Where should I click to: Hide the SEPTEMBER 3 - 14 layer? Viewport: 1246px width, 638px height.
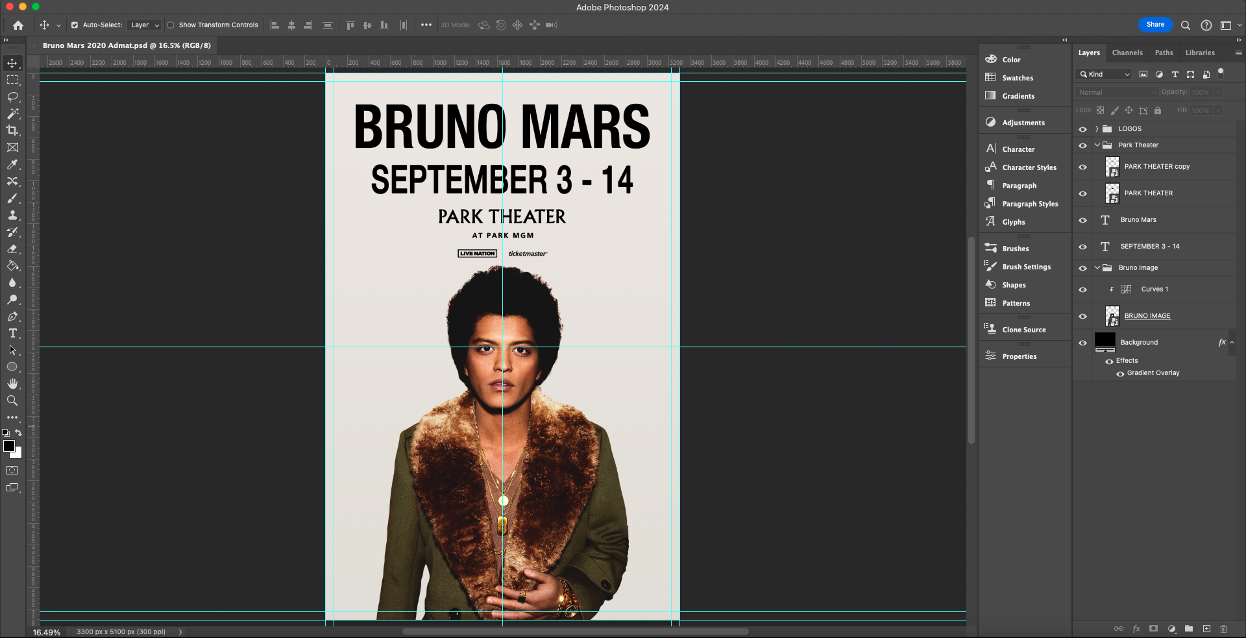point(1082,247)
